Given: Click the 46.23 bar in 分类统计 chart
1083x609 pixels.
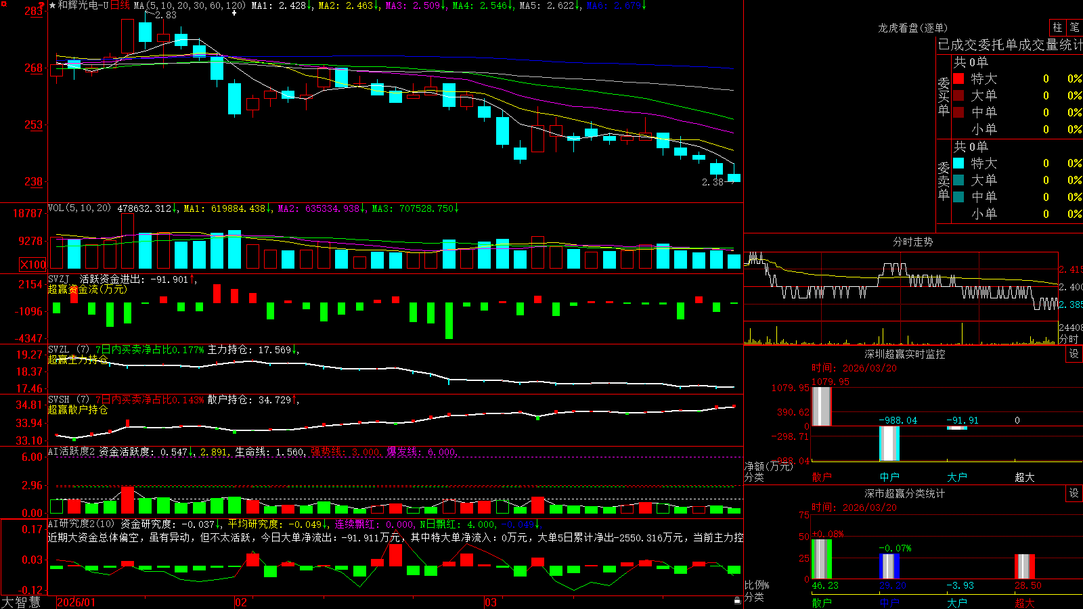Looking at the screenshot, I should 822,559.
